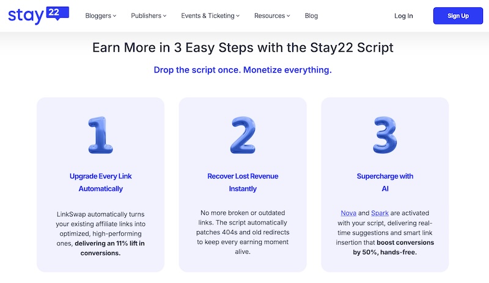Open the Spark link
489x283 pixels.
[x=380, y=213]
